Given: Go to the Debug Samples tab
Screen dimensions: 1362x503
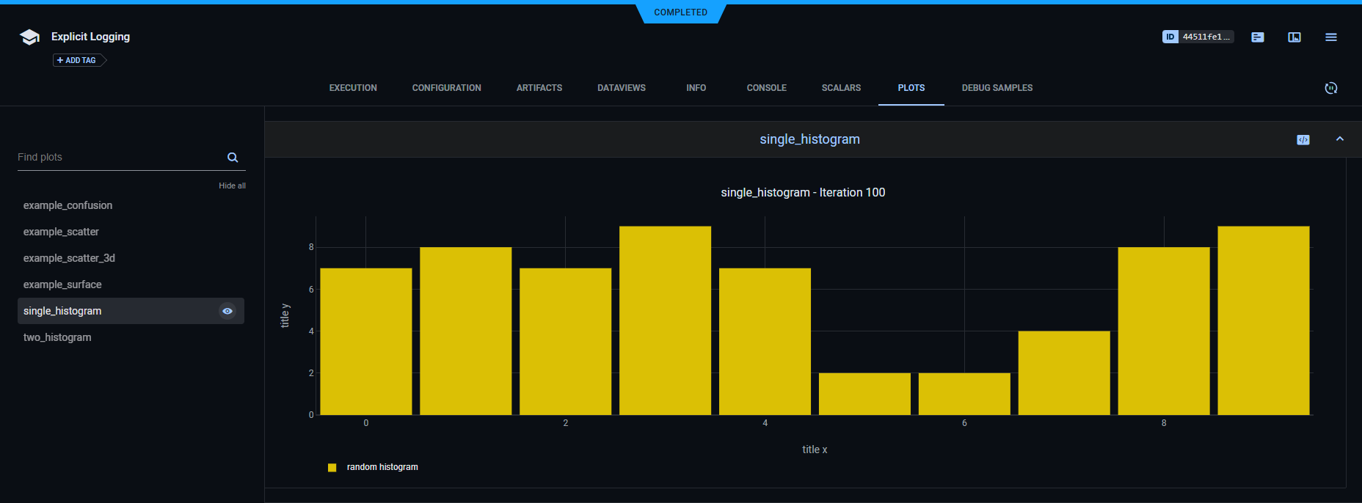Looking at the screenshot, I should (x=997, y=88).
